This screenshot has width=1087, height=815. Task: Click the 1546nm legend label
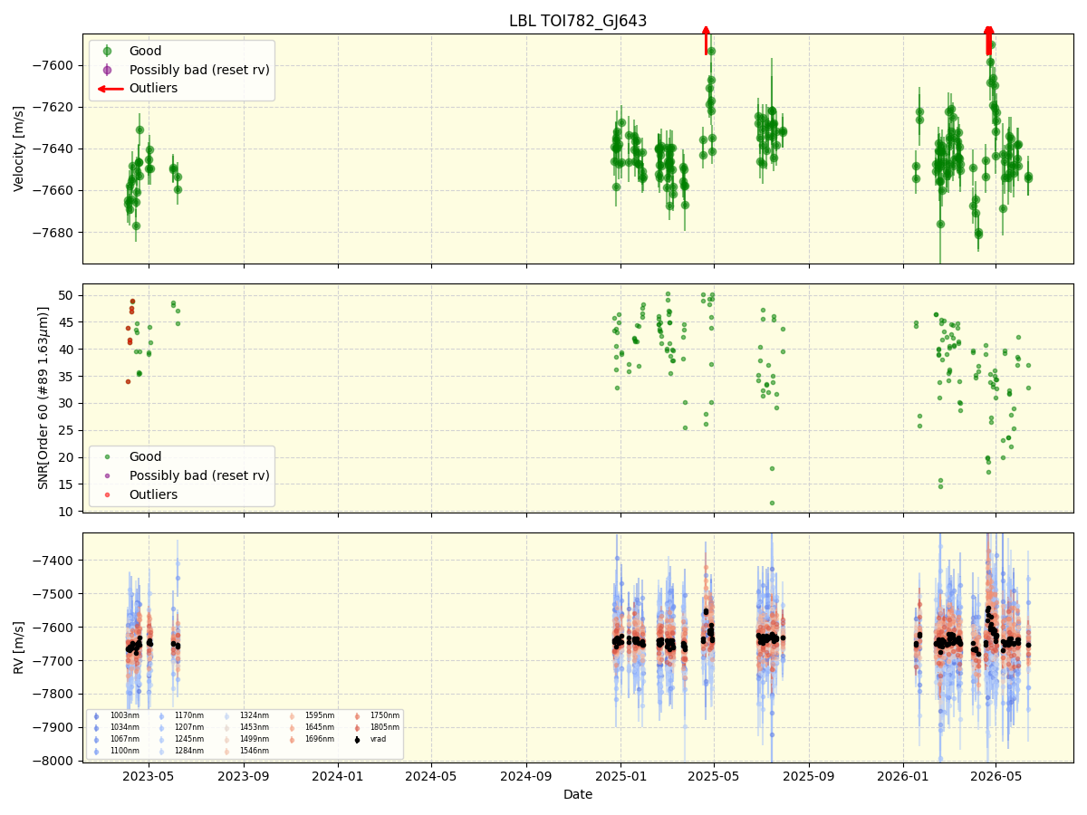(254, 751)
